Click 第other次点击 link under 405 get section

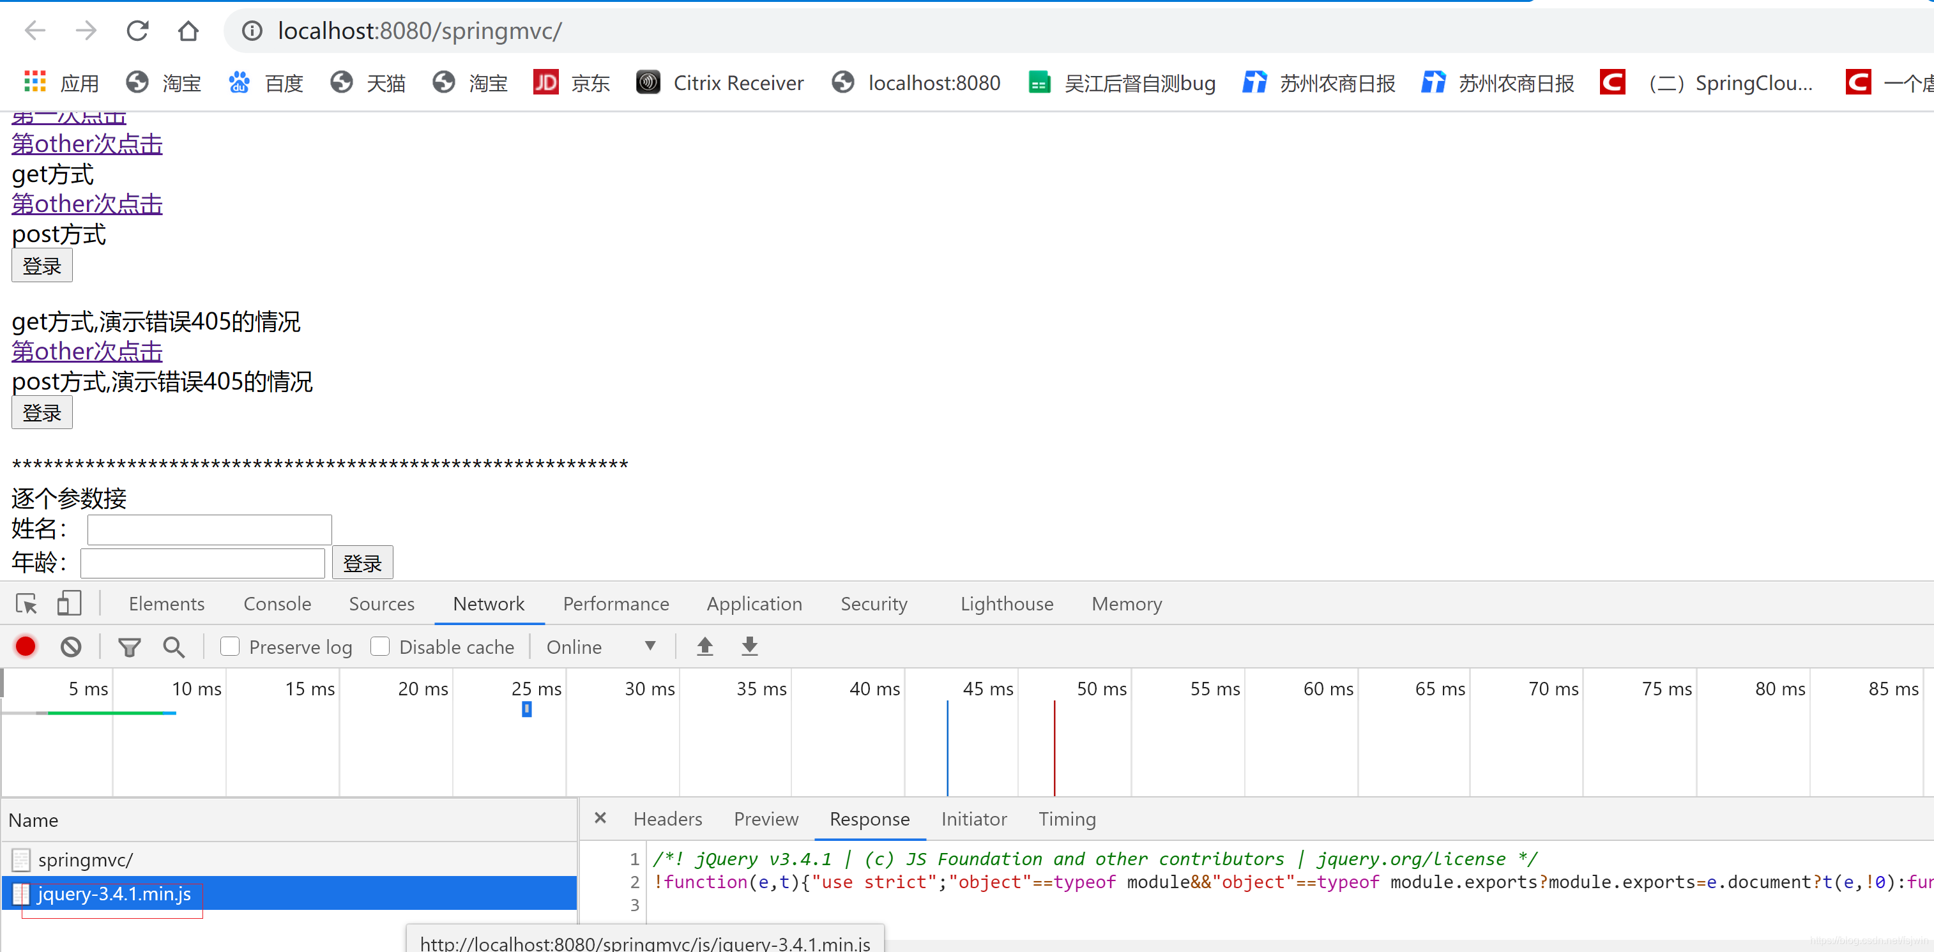pyautogui.click(x=87, y=351)
